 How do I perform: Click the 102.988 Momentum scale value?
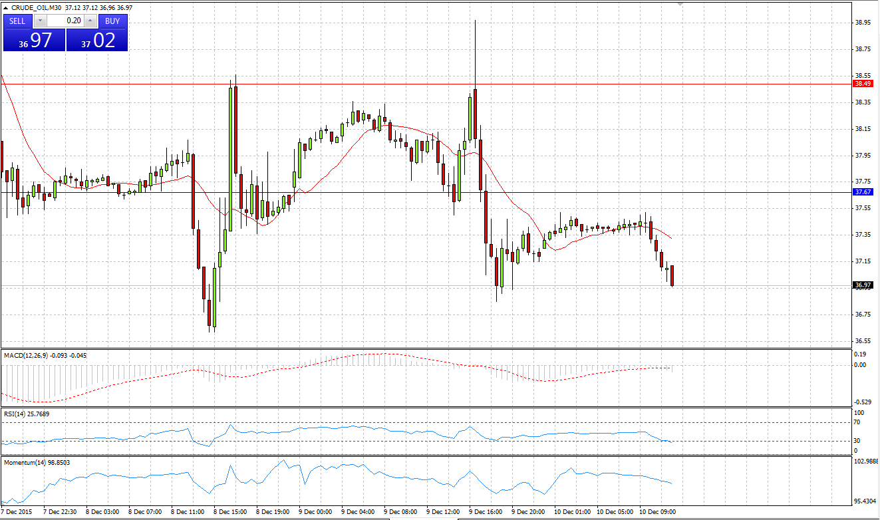(867, 461)
